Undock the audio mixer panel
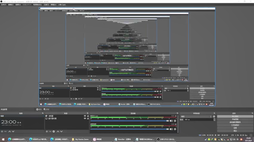 pyautogui.click(x=177, y=113)
